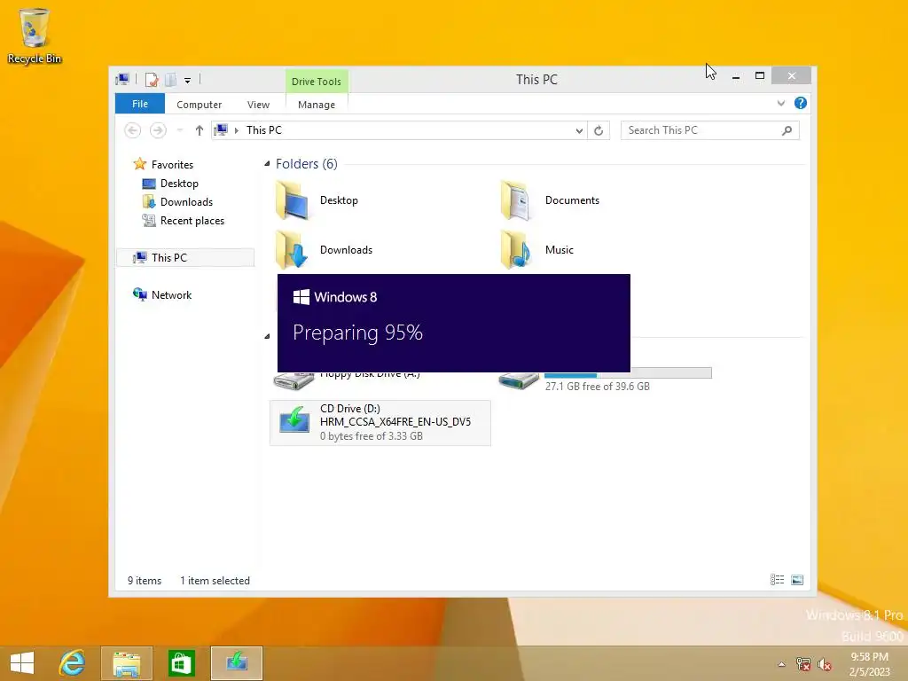The height and width of the screenshot is (681, 908).
Task: Open the recent locations dropdown arrow
Action: pyautogui.click(x=180, y=130)
